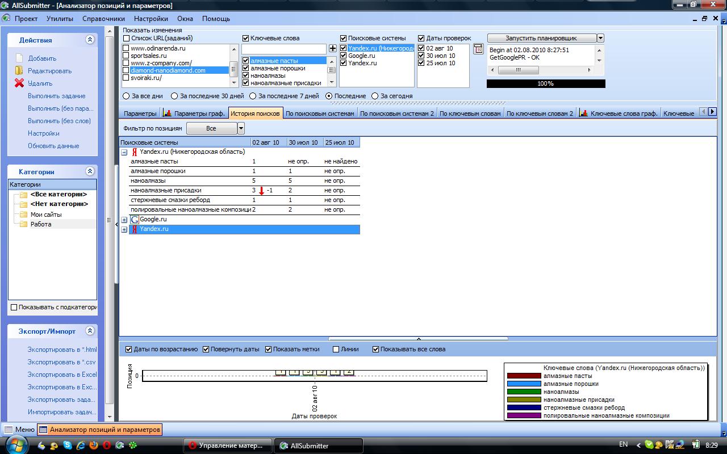
Task: Switch to По поисковым системам tab
Action: point(320,113)
